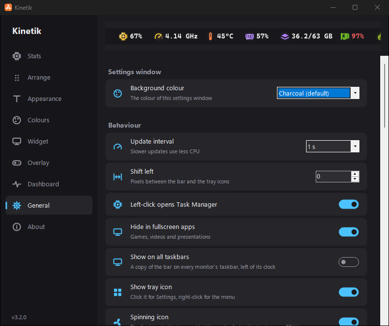
Task: Click the chip icon beside Left-click opens Task Manager
Action: point(117,204)
